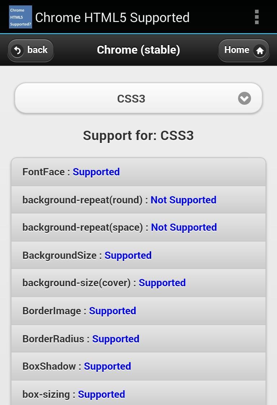Tap the 'Support for: CSS3' heading
Screen dimensions: 277x405
[x=138, y=136]
